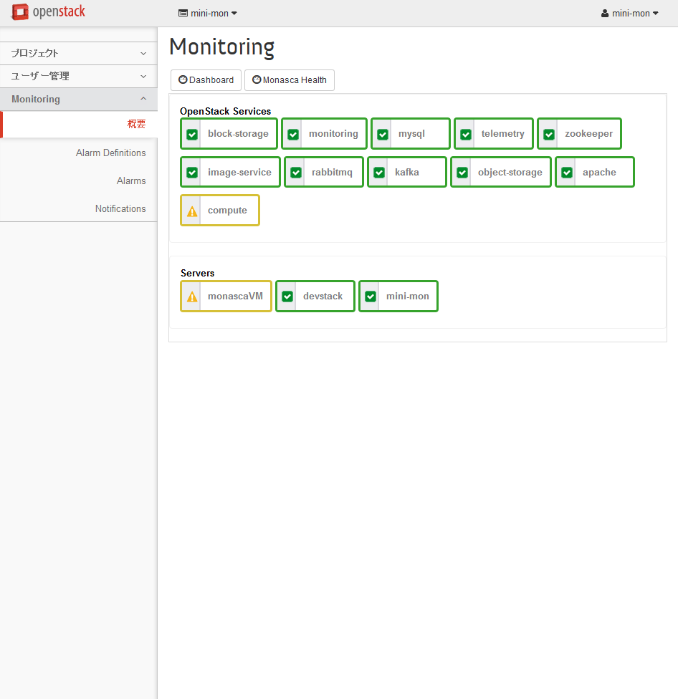Screen dimensions: 678x699
Task: Click the user icon in the top right
Action: pos(605,14)
